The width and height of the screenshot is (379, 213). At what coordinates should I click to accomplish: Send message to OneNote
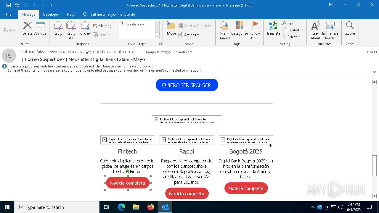pyautogui.click(x=195, y=26)
